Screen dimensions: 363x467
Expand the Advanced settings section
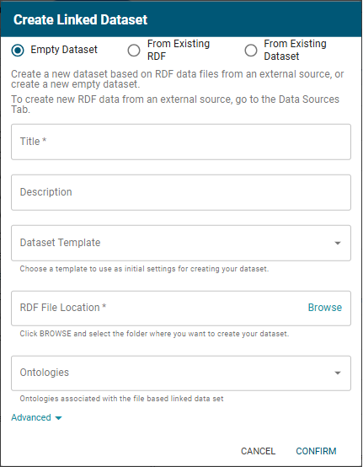(36, 417)
